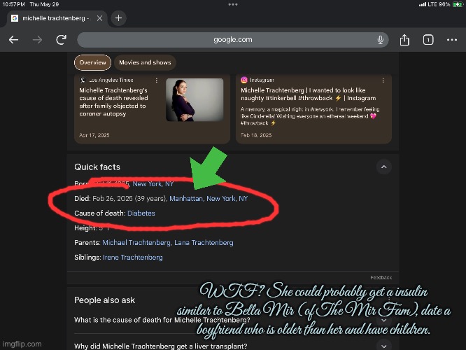Open the article thumbnail photo

click(x=195, y=99)
